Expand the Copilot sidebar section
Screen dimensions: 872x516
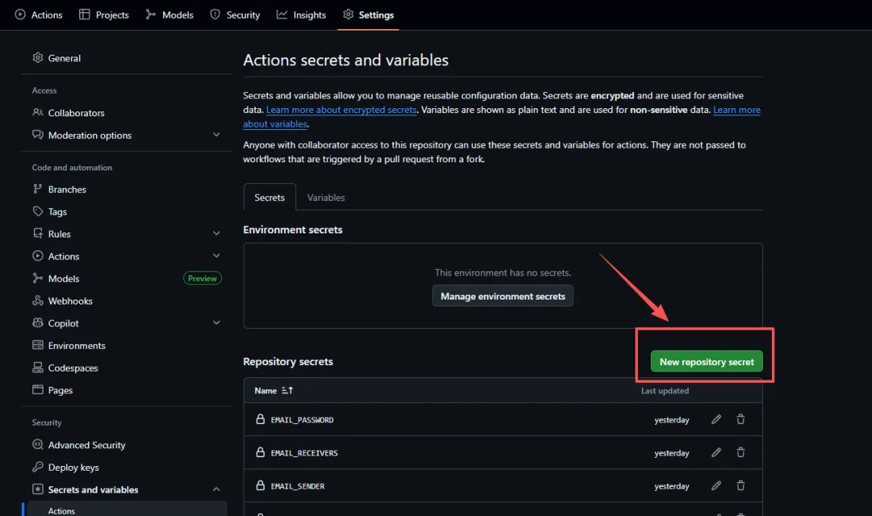coord(216,323)
